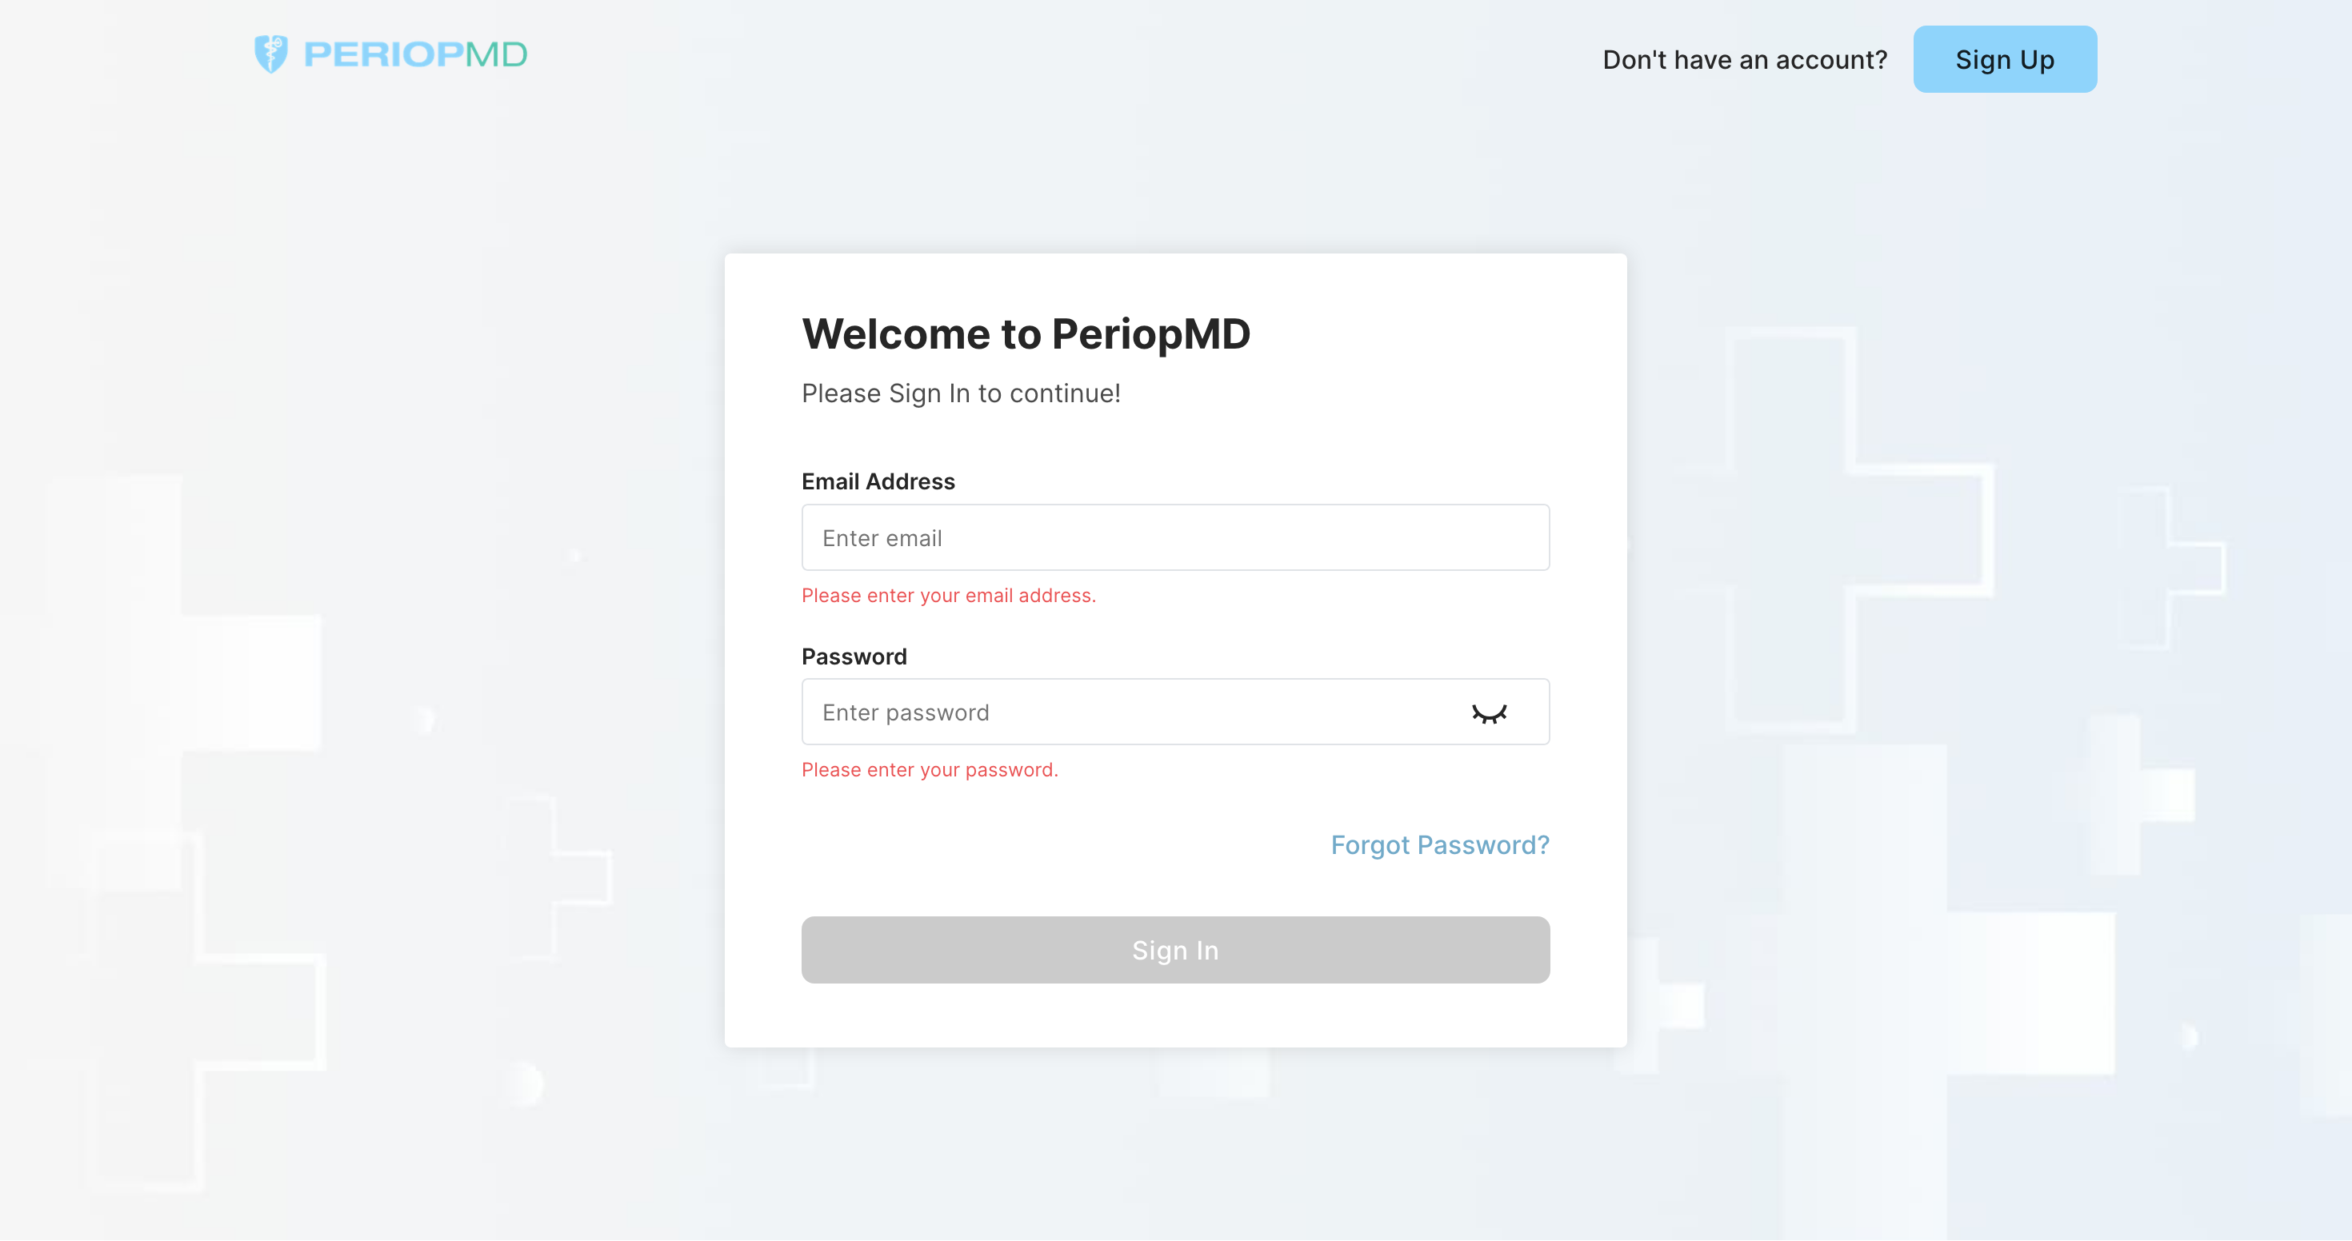Open the Forgot Password? link
This screenshot has width=2352, height=1241.
pos(1439,845)
